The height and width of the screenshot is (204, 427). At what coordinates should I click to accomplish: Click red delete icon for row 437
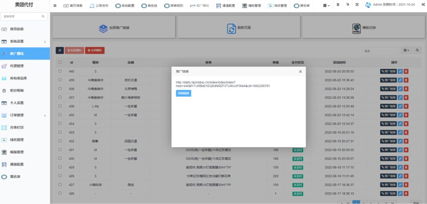click(406, 98)
